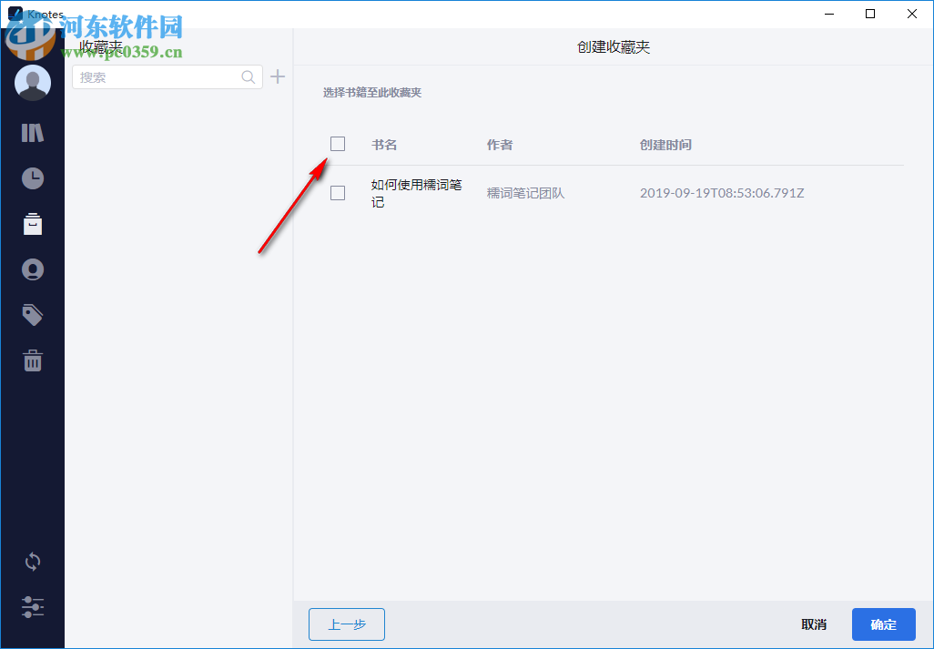Open the 创建收藏夹 title area
The height and width of the screenshot is (649, 934).
pyautogui.click(x=612, y=46)
